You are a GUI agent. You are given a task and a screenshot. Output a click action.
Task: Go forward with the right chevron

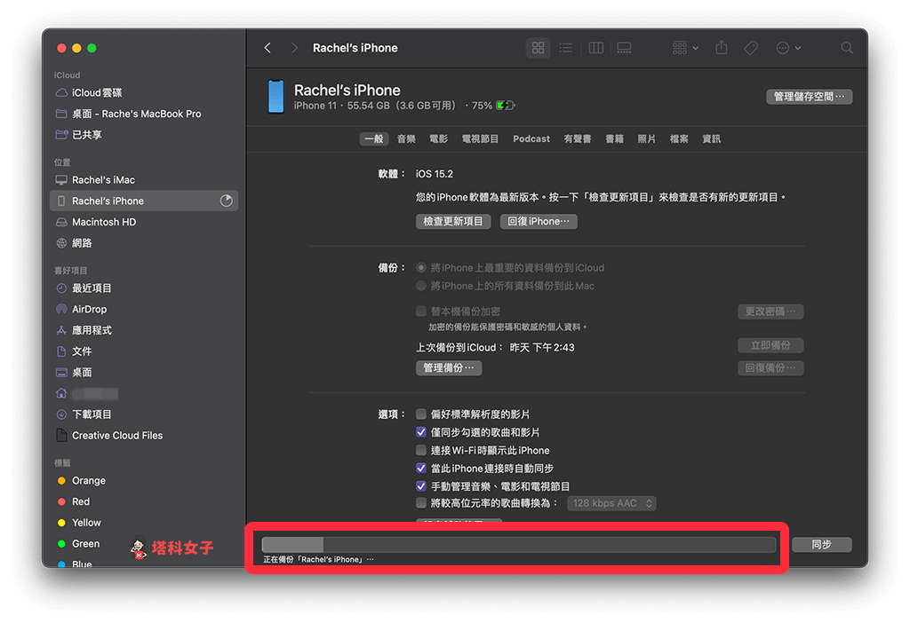point(294,48)
